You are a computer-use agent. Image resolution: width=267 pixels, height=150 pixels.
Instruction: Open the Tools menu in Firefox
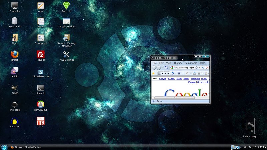point(202,63)
